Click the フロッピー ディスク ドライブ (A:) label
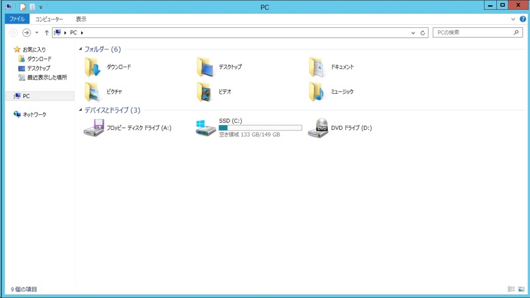Image resolution: width=530 pixels, height=298 pixels. click(139, 128)
